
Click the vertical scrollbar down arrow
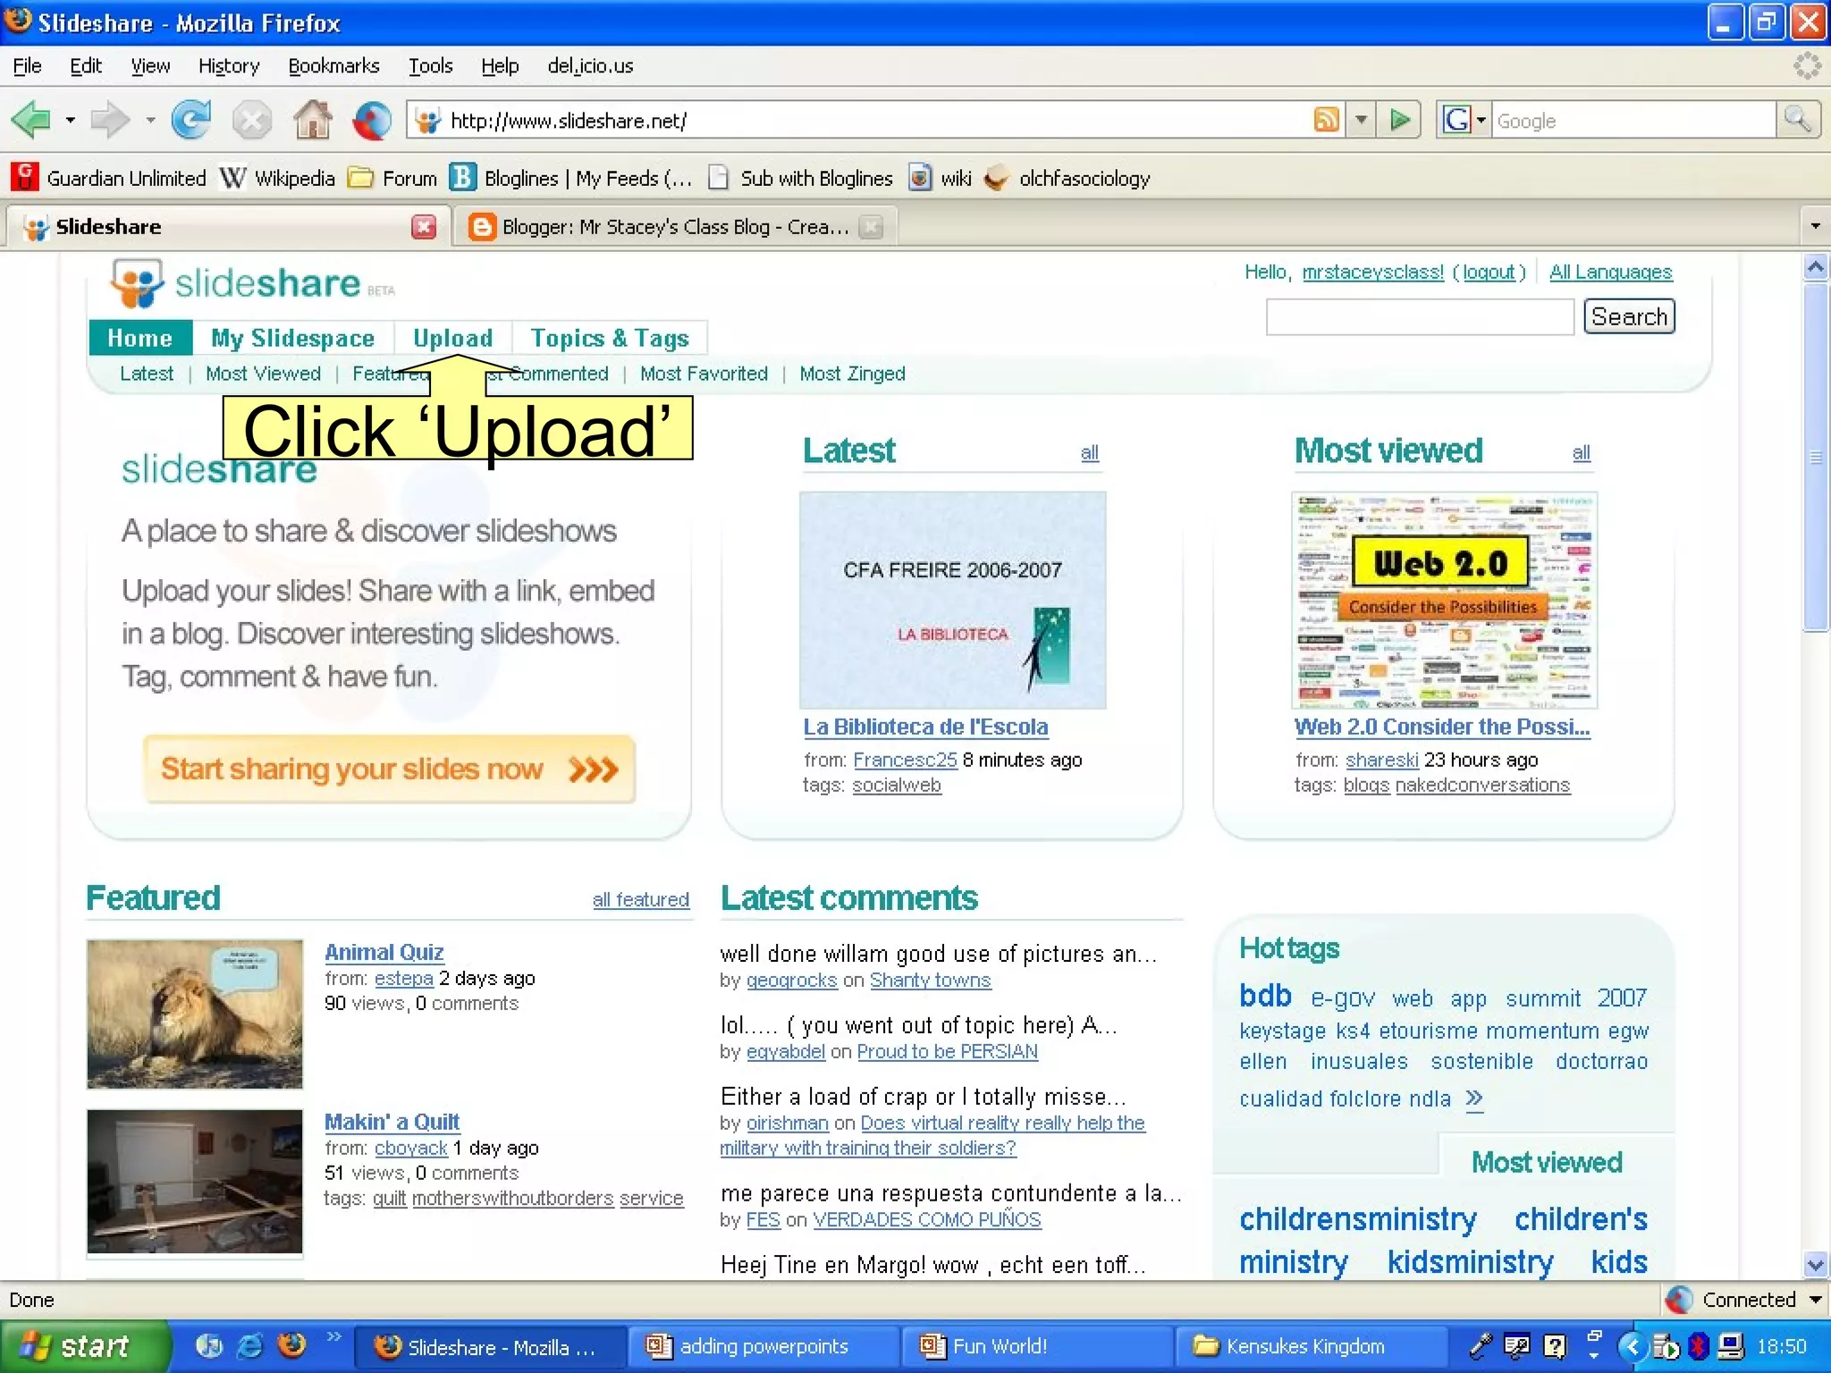pos(1816,1264)
